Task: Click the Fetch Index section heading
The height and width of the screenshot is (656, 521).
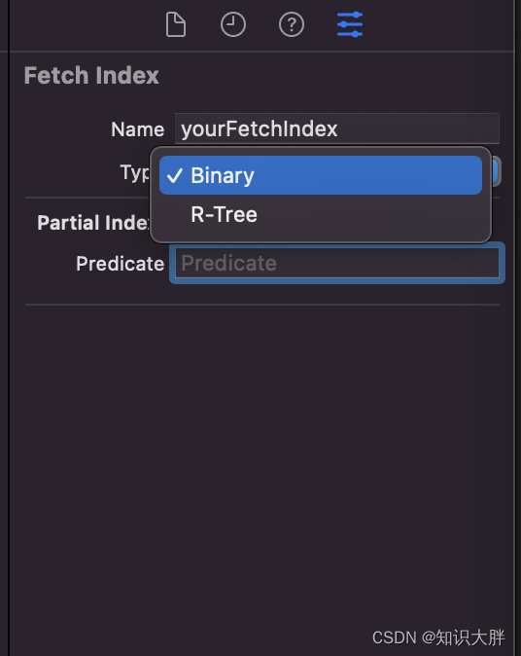Action: pos(91,76)
